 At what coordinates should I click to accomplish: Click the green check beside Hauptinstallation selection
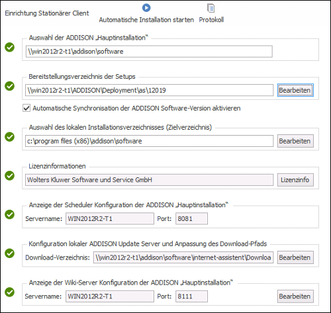click(x=10, y=47)
